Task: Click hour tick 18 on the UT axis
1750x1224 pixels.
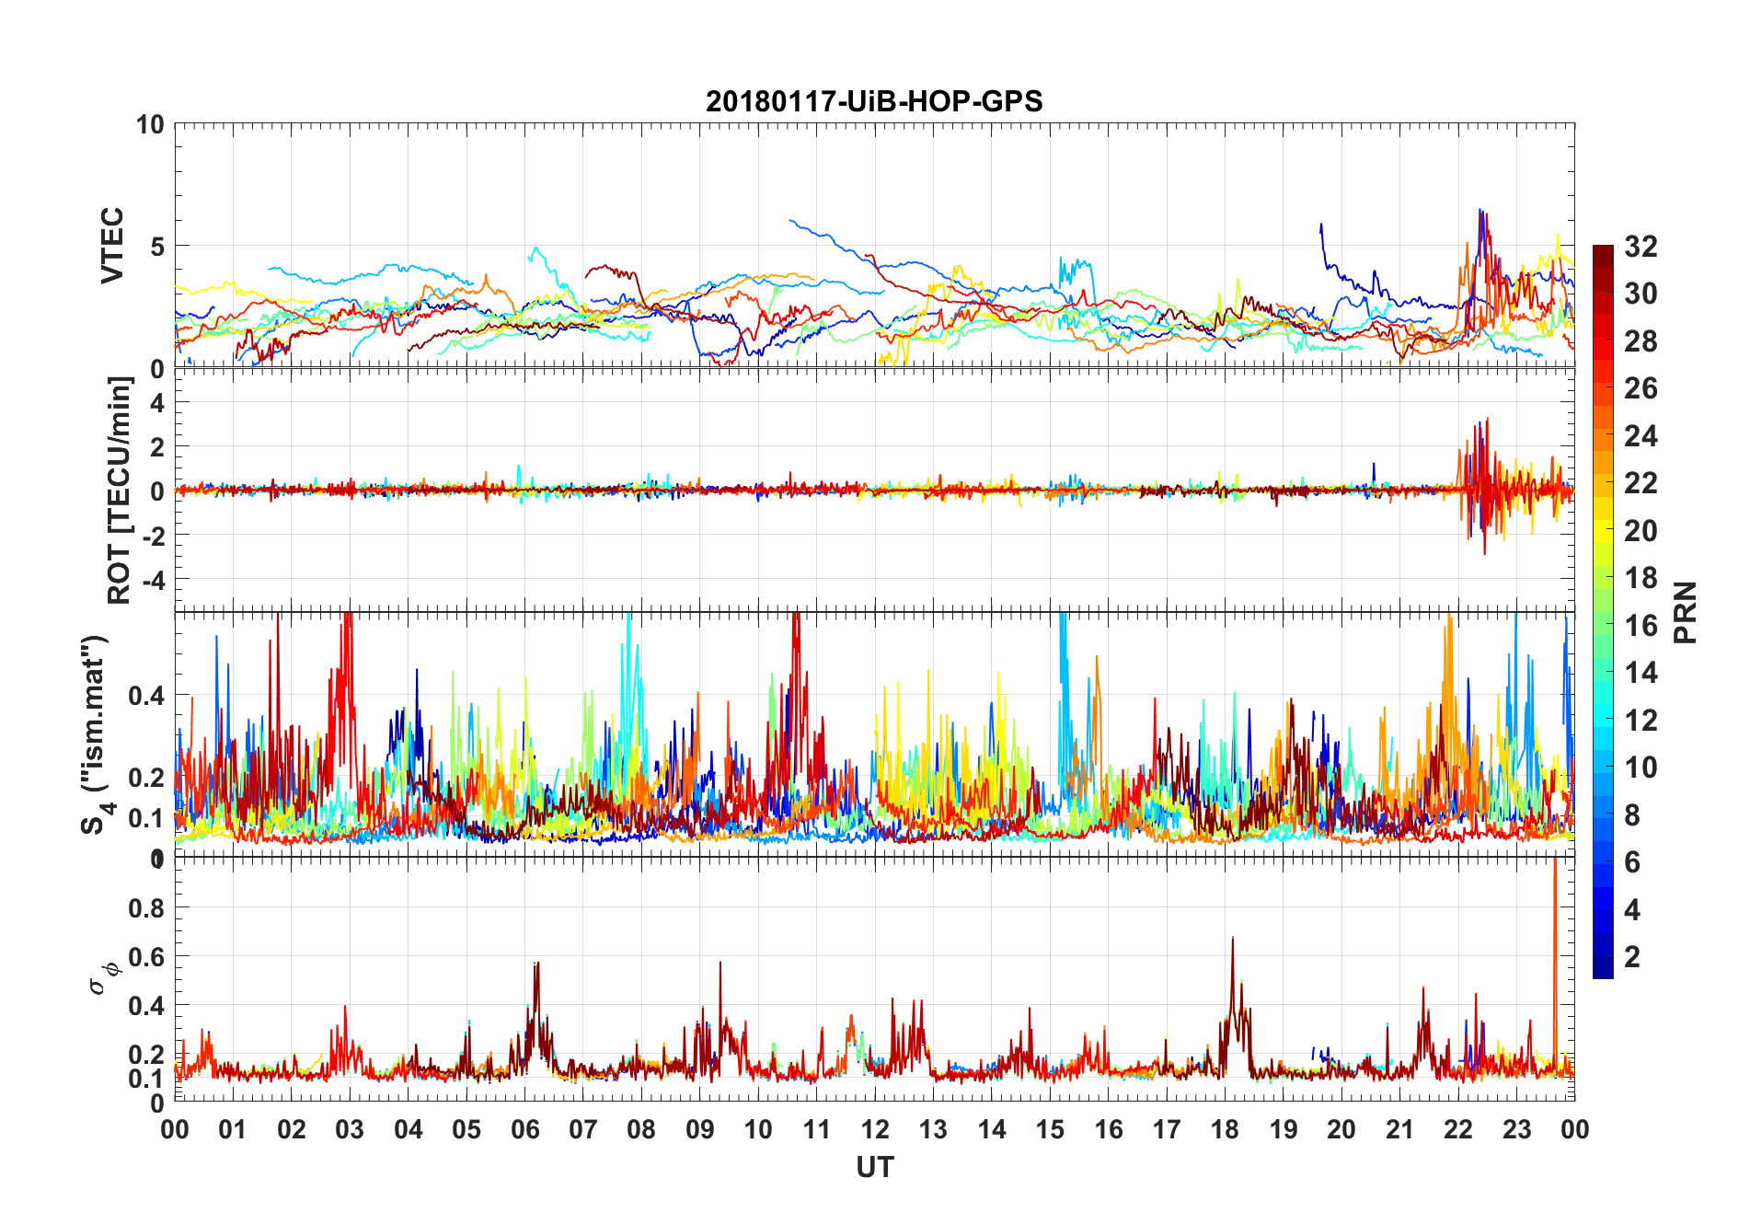Action: click(1225, 1129)
